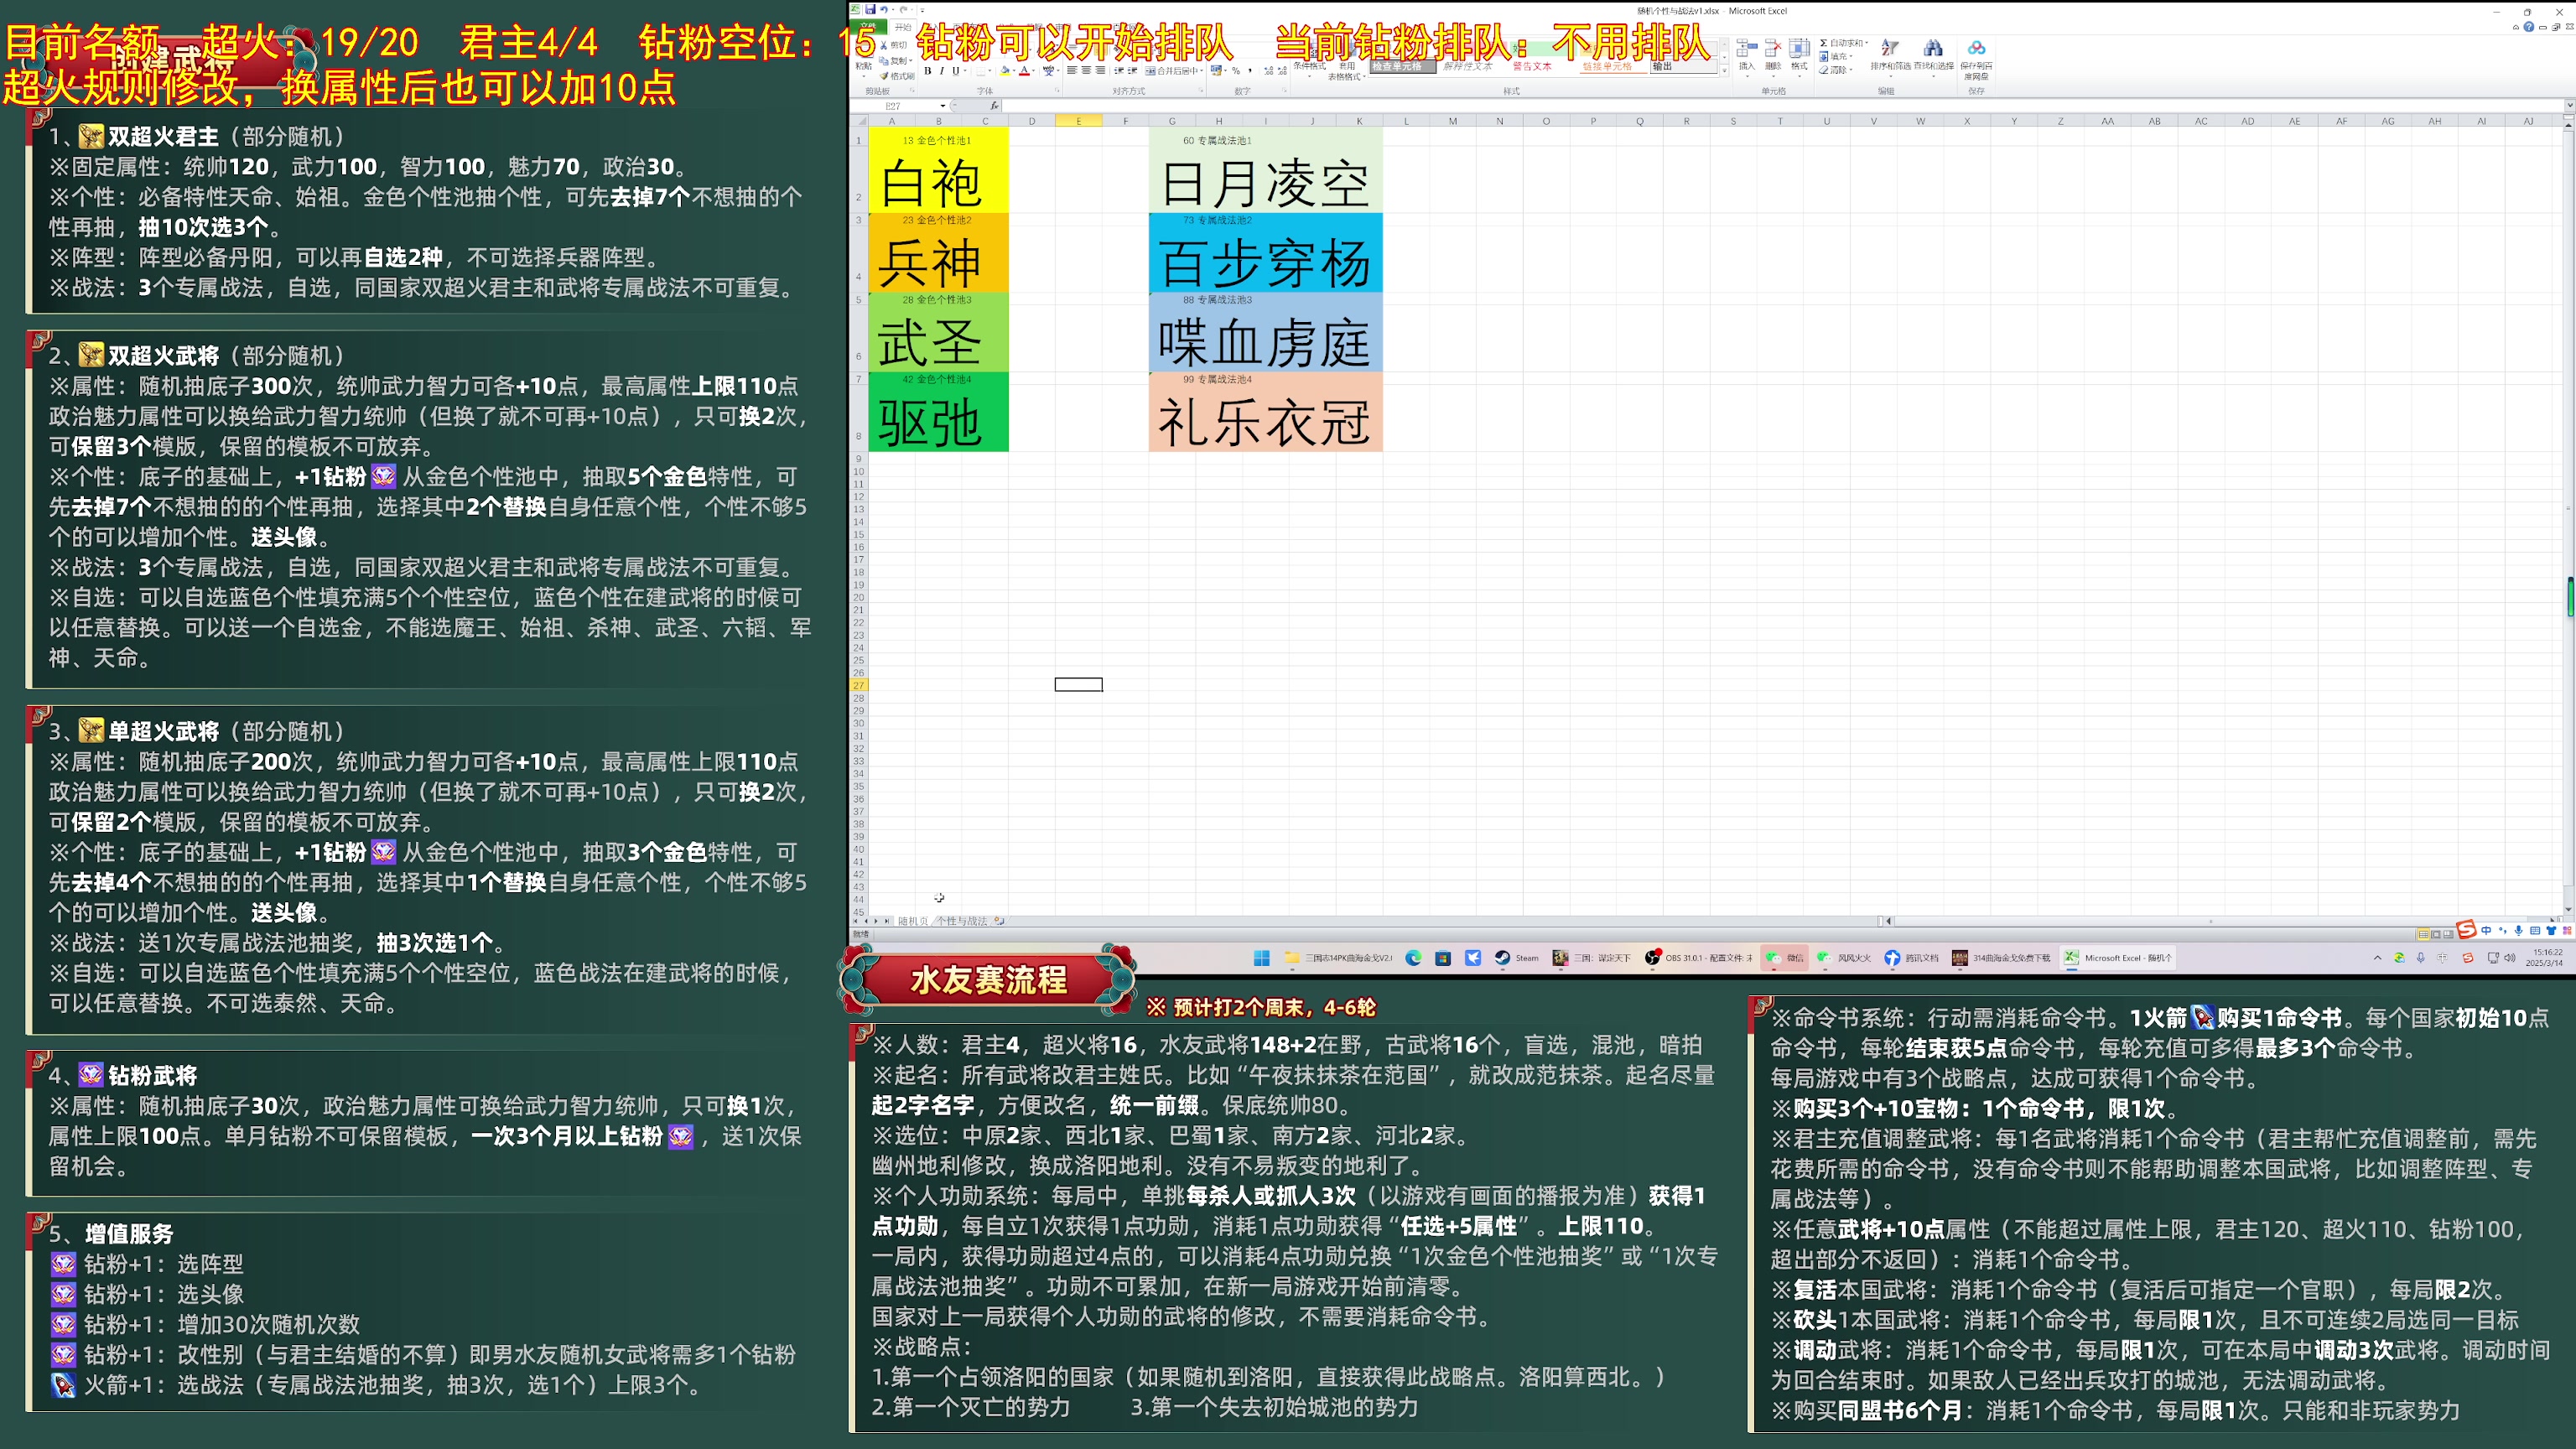Switch to Page Layout view in status bar
The width and height of the screenshot is (2576, 1449).
(2436, 934)
